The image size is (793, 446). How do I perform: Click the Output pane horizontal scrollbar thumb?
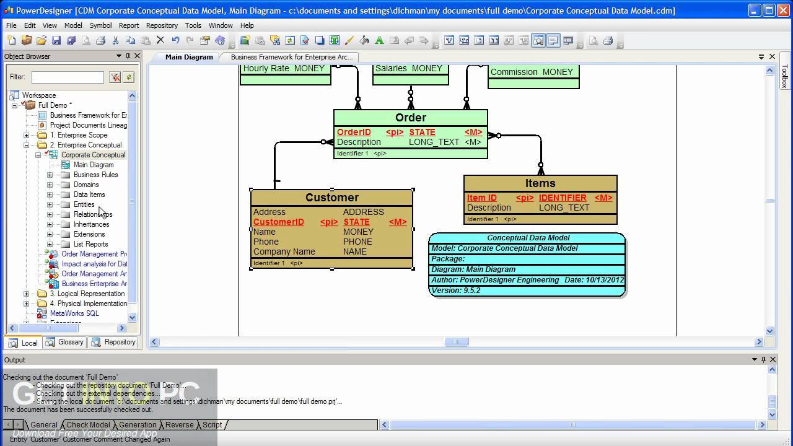[573, 425]
